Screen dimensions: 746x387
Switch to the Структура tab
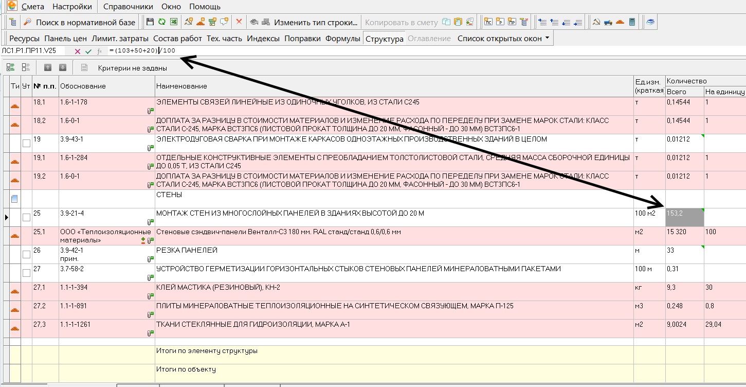click(384, 39)
